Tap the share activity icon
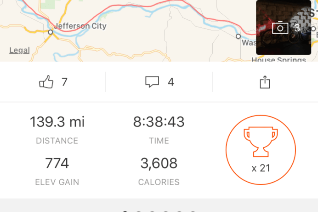 coord(265,82)
